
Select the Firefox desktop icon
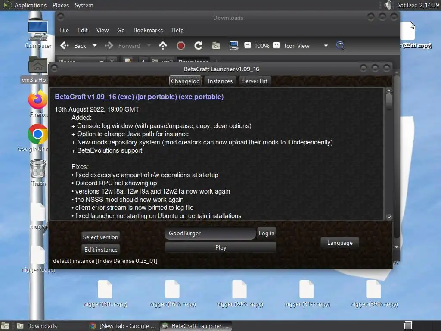(x=38, y=103)
